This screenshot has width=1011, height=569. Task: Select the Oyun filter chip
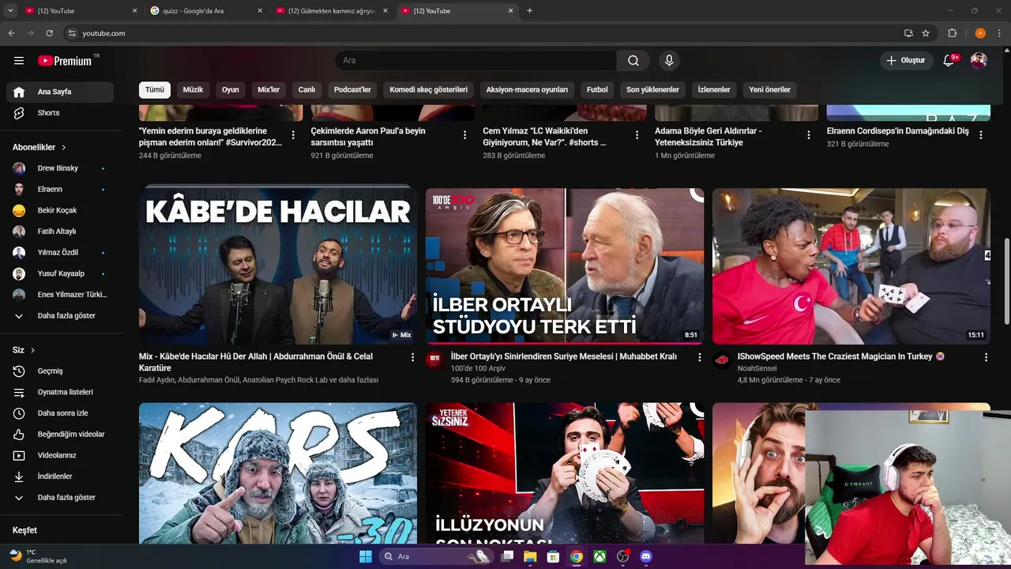pyautogui.click(x=230, y=90)
